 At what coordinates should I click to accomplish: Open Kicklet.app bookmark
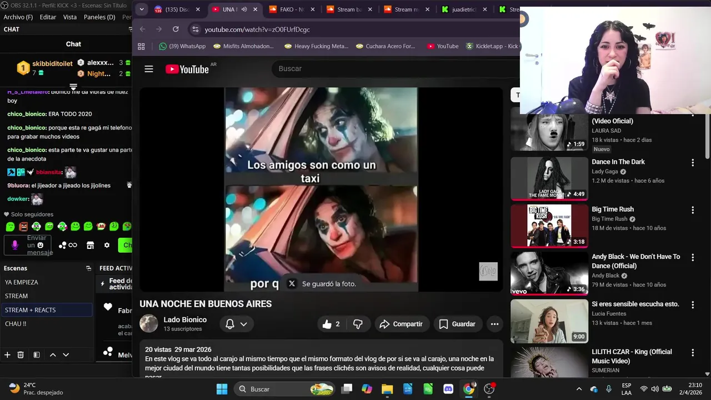492,46
